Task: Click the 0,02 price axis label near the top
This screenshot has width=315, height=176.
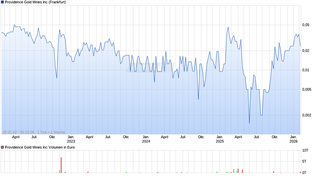Action: (306, 51)
